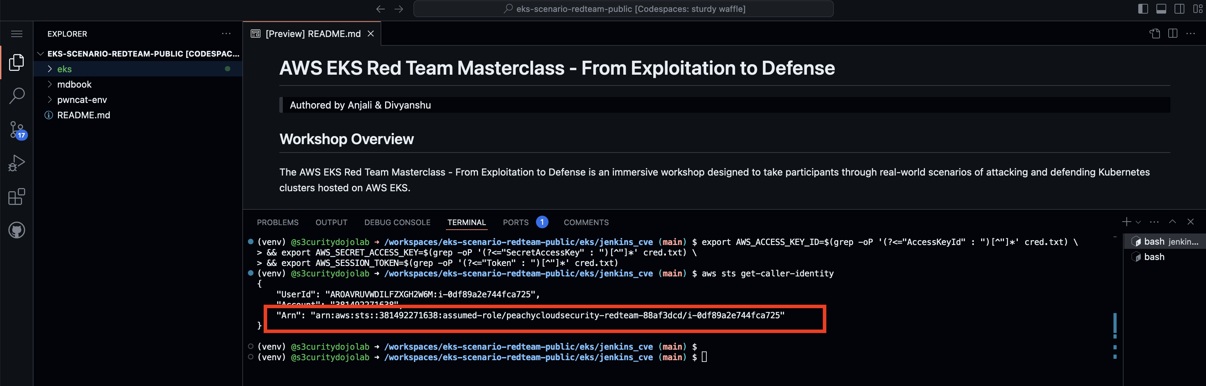This screenshot has height=386, width=1206.
Task: Toggle the bottom panel visibility
Action: (1161, 9)
